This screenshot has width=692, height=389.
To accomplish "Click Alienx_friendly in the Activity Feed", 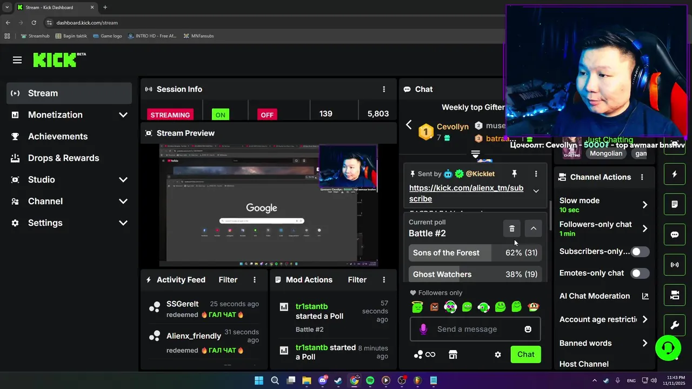I will 194,336.
